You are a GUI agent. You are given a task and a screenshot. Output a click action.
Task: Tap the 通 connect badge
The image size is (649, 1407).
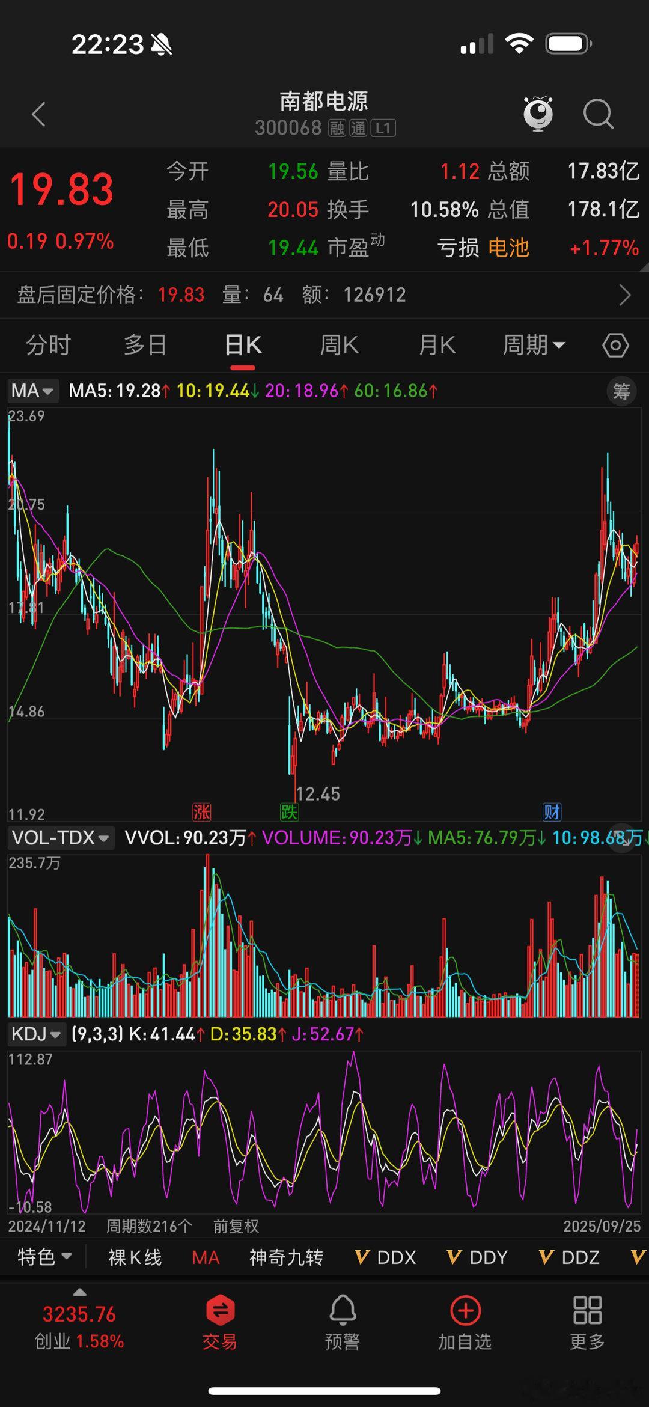[358, 128]
